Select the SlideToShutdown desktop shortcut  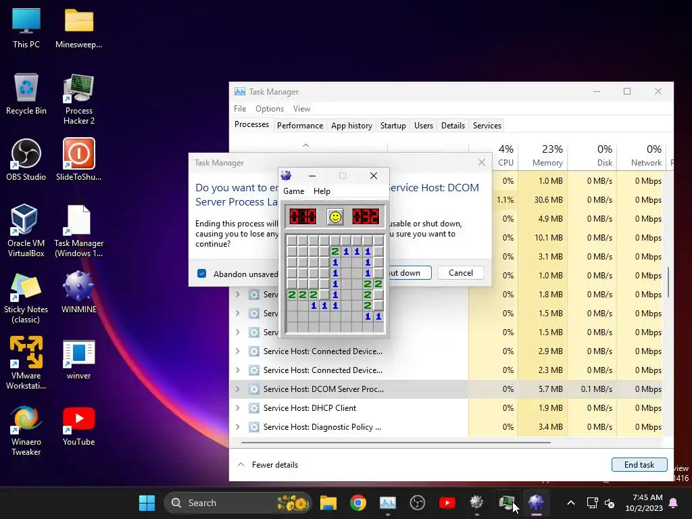[78, 160]
